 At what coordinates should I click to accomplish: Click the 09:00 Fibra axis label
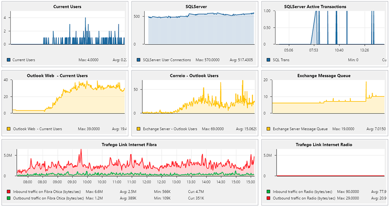(58, 182)
